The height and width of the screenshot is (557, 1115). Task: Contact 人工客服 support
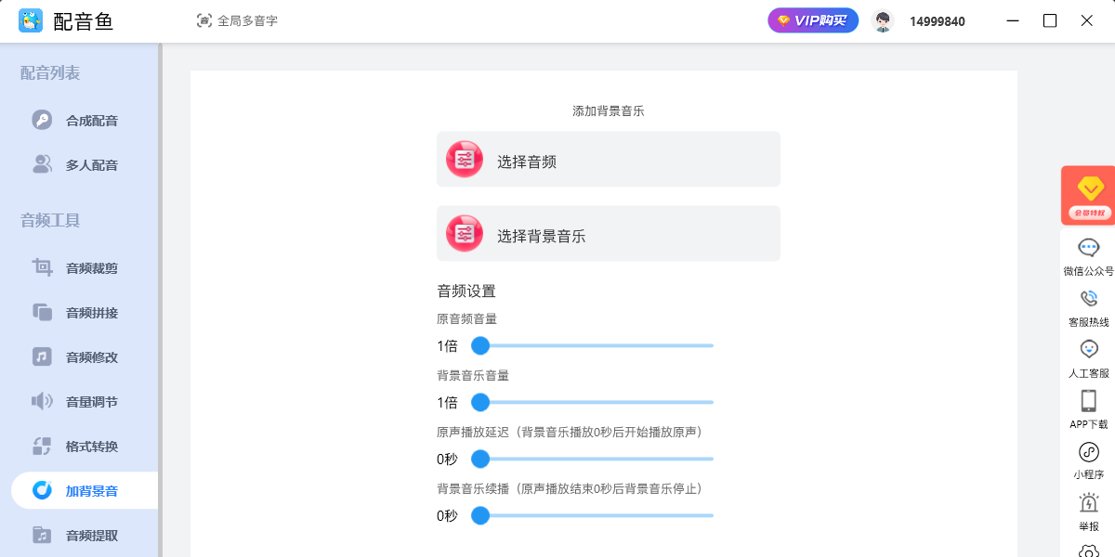[x=1088, y=359]
